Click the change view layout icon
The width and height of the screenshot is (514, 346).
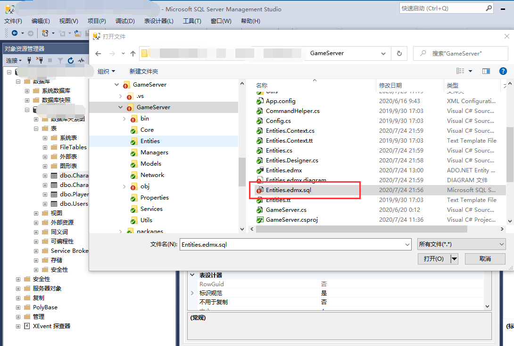[x=460, y=71]
